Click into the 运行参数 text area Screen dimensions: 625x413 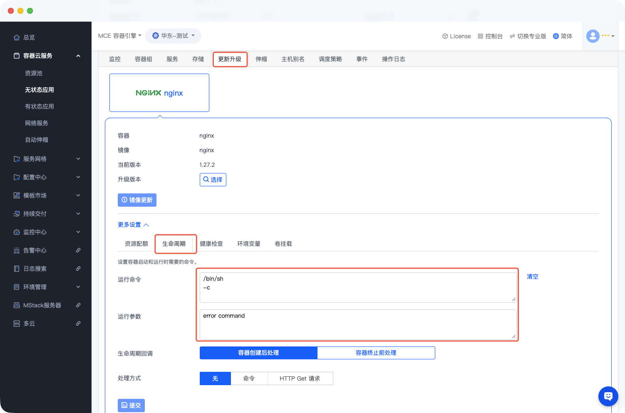(358, 324)
